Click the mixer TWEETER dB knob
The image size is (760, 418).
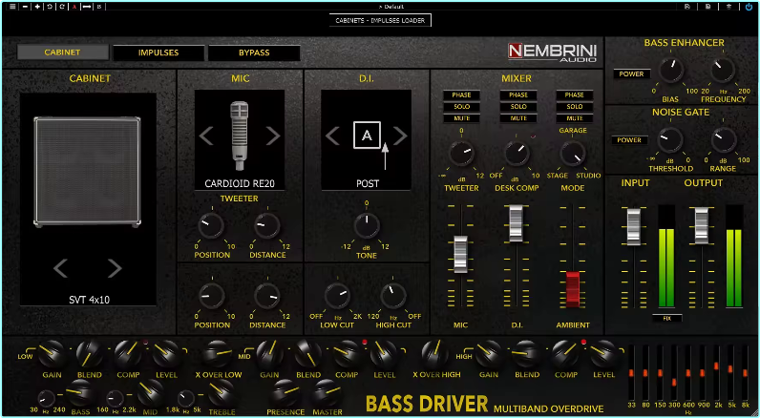[461, 154]
